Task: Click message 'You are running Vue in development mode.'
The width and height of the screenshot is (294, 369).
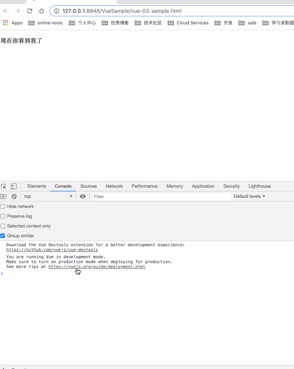Action: pos(56,257)
